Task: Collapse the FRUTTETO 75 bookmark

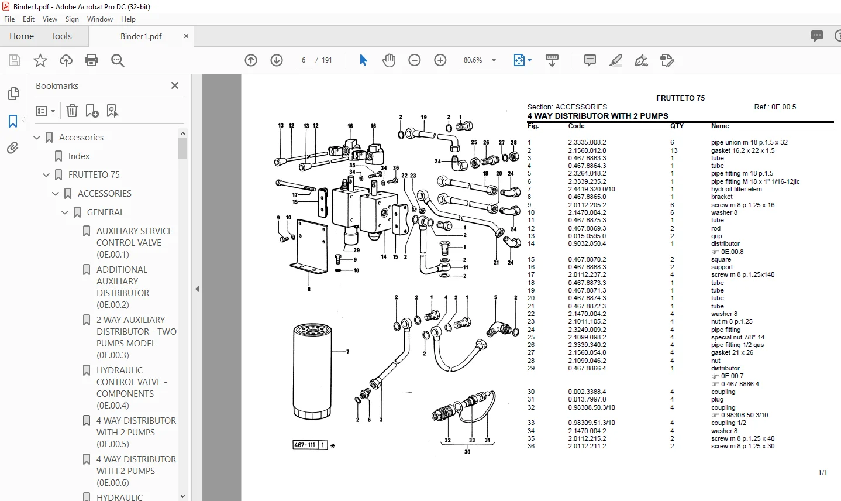Action: coord(46,175)
